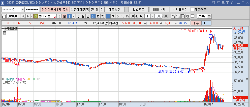Close the volume panel with the x
This screenshot has width=250, height=107.
coord(247,78)
